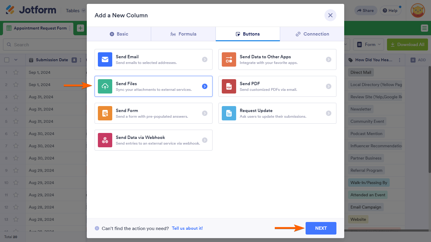Select the Send PDF red icon

pos(229,86)
